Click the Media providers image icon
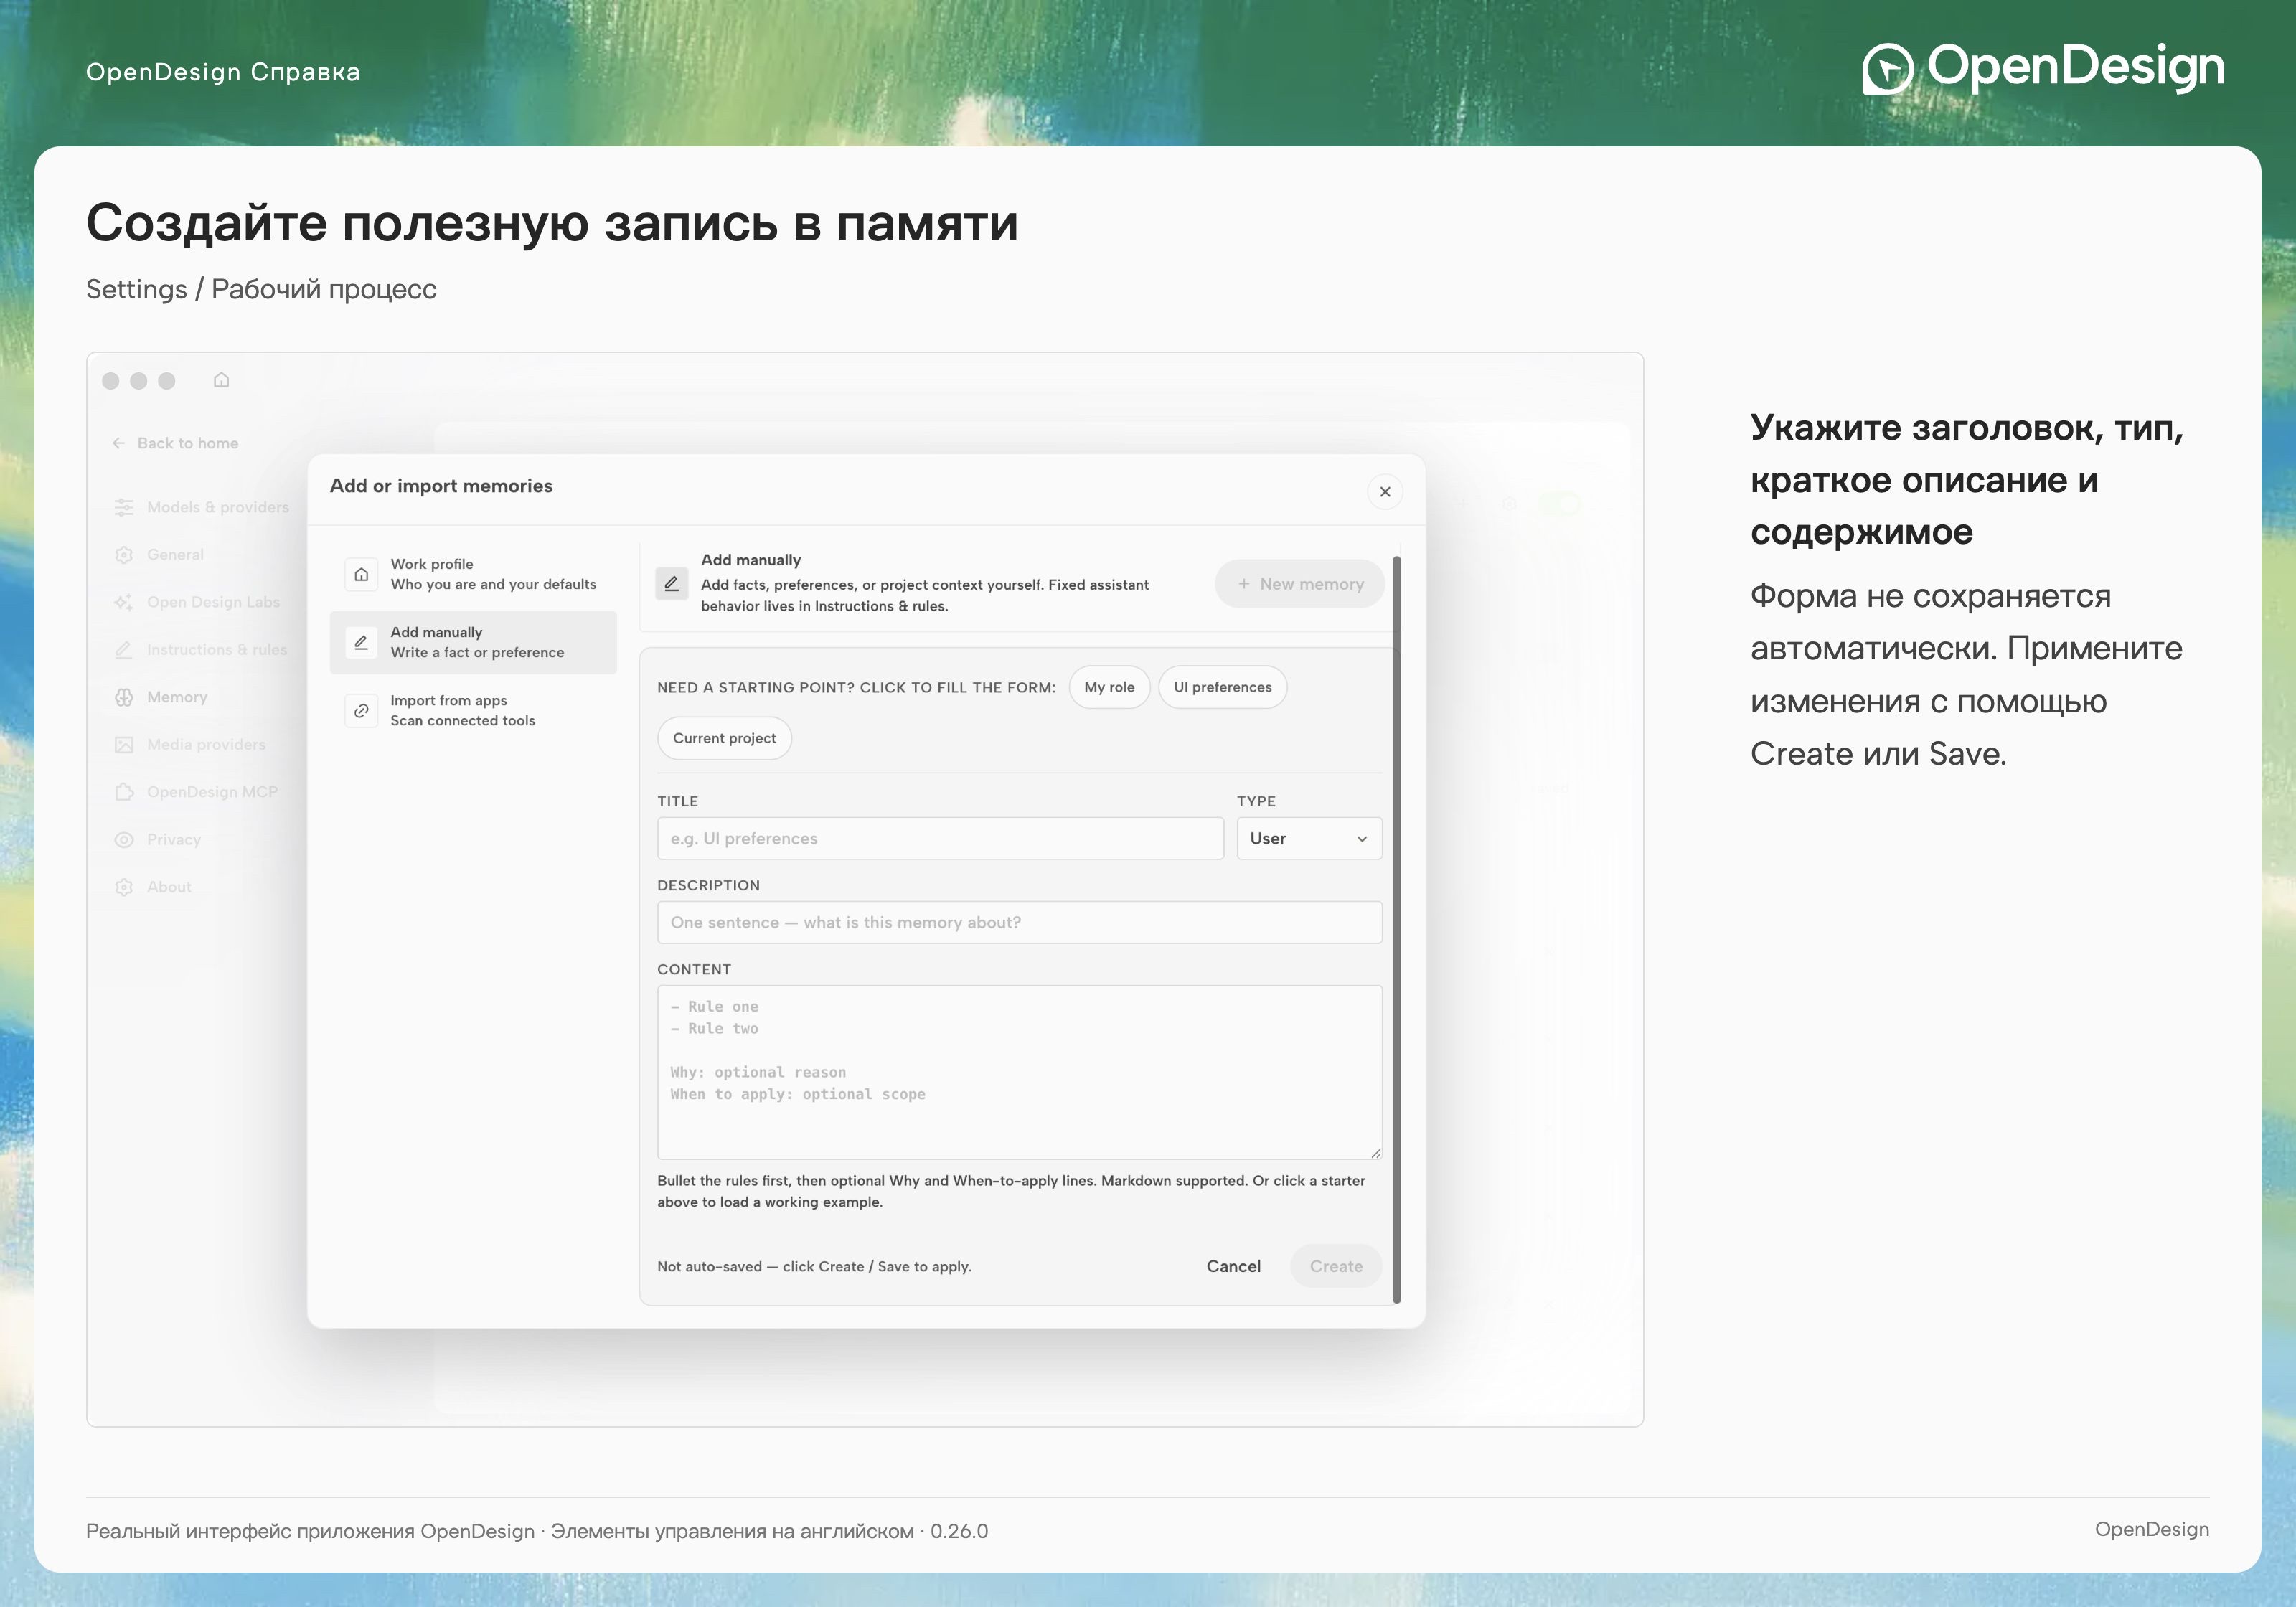This screenshot has height=1607, width=2296. tap(124, 745)
